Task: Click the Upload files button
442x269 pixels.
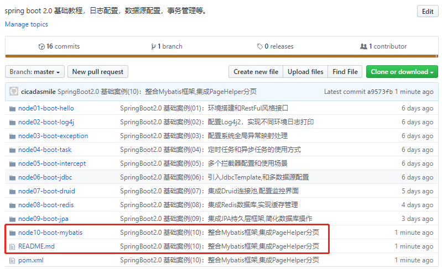Action: [305, 72]
